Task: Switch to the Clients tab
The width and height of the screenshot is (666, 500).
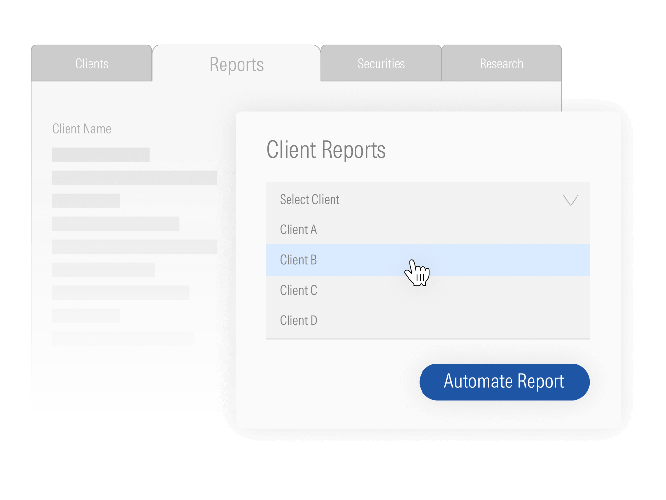Action: pyautogui.click(x=91, y=64)
